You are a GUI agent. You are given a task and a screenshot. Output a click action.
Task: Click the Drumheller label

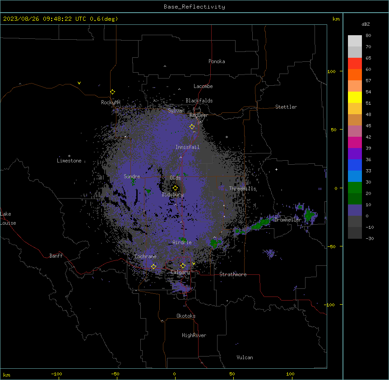(288, 220)
